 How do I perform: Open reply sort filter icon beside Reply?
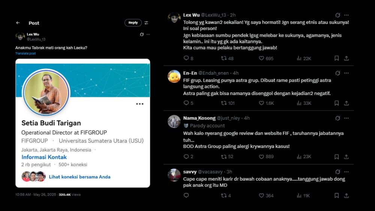(x=146, y=23)
